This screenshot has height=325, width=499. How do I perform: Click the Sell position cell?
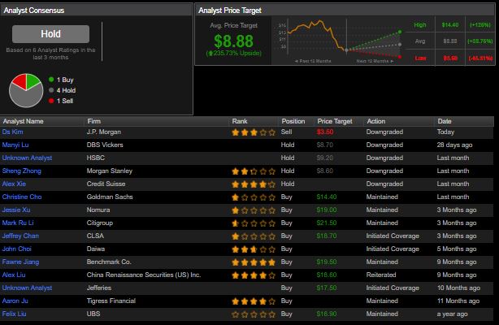coord(286,132)
